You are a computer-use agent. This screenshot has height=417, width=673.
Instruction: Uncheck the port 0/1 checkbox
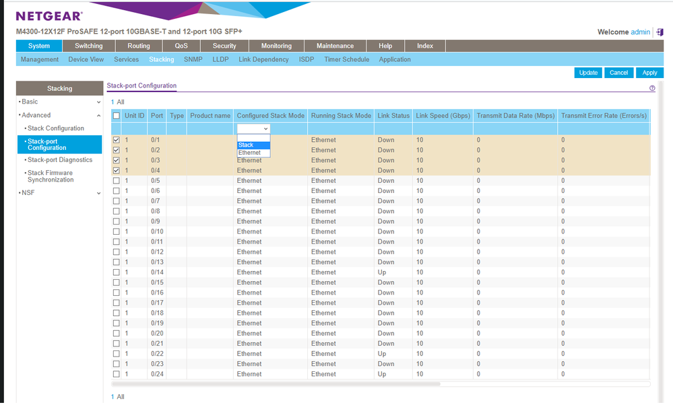pyautogui.click(x=117, y=140)
